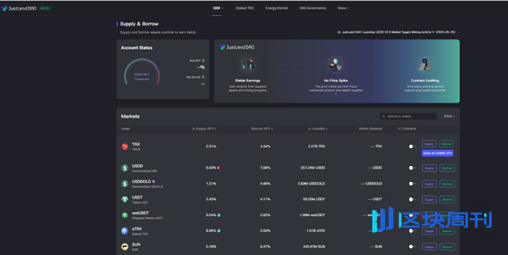The width and height of the screenshot is (508, 255).
Task: Click the 2.07B TRX liquidity value
Action: [x=316, y=147]
